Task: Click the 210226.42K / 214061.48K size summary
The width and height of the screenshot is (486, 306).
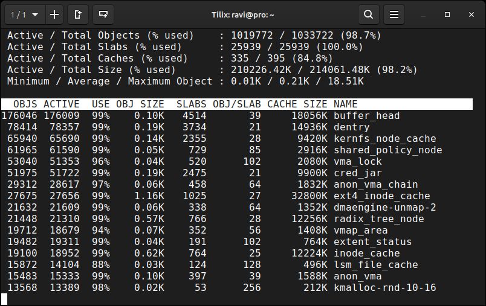Action: (x=300, y=70)
